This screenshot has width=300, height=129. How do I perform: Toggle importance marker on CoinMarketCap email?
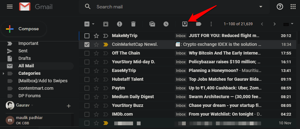click(106, 45)
